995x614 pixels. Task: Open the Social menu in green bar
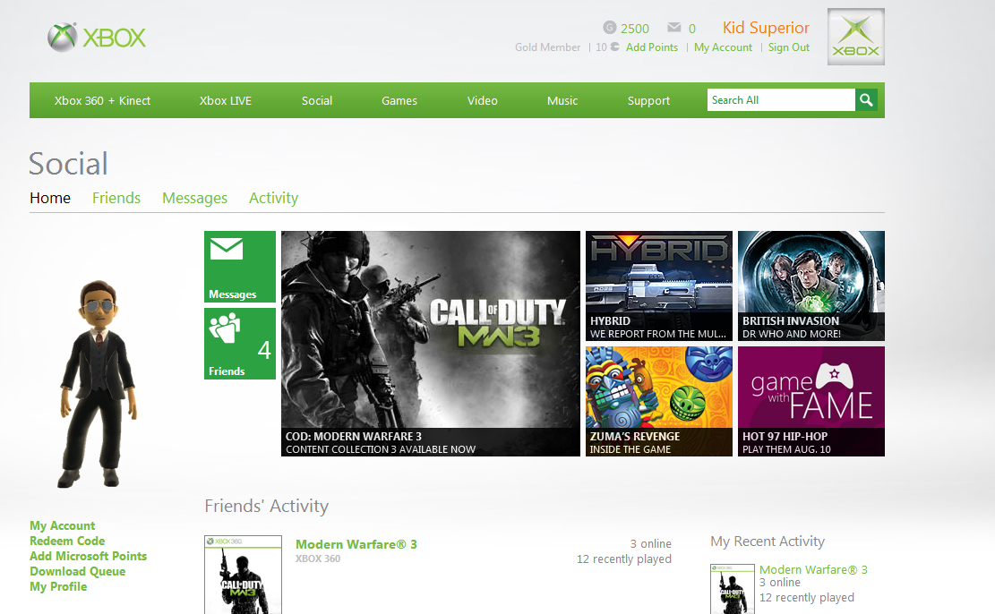pyautogui.click(x=317, y=100)
